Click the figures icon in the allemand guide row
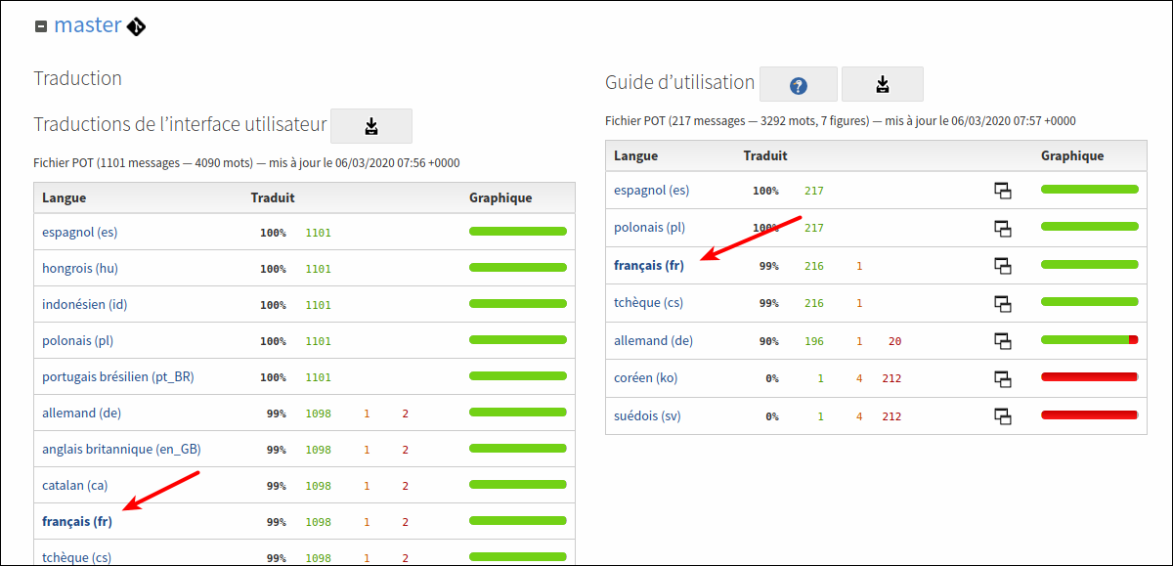The height and width of the screenshot is (566, 1173). click(x=1002, y=340)
